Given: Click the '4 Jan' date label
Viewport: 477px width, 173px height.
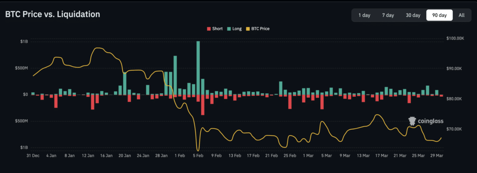Looking at the screenshot, I should tap(51, 155).
